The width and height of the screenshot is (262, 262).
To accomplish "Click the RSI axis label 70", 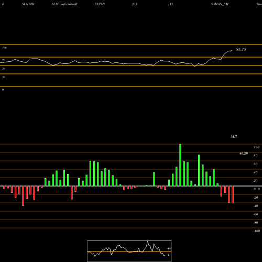I will point(4,60).
